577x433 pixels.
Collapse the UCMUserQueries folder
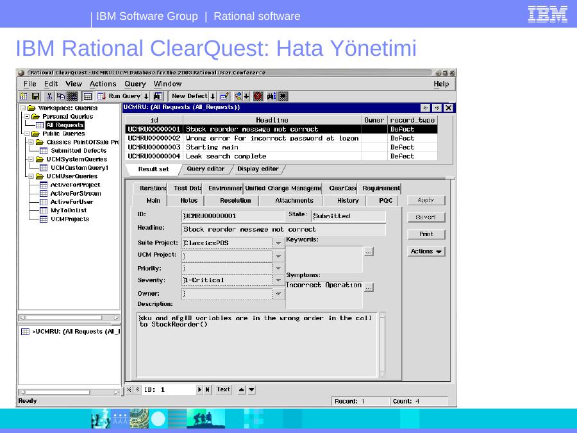(x=31, y=176)
